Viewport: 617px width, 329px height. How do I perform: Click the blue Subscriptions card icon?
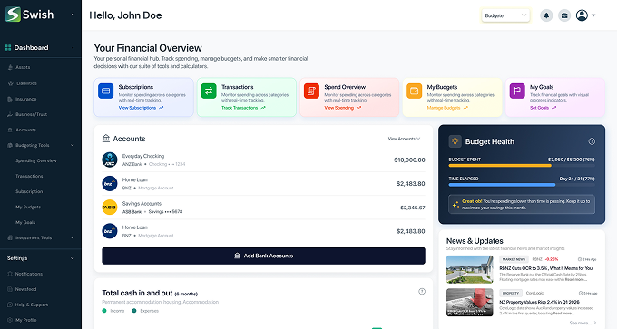click(106, 91)
